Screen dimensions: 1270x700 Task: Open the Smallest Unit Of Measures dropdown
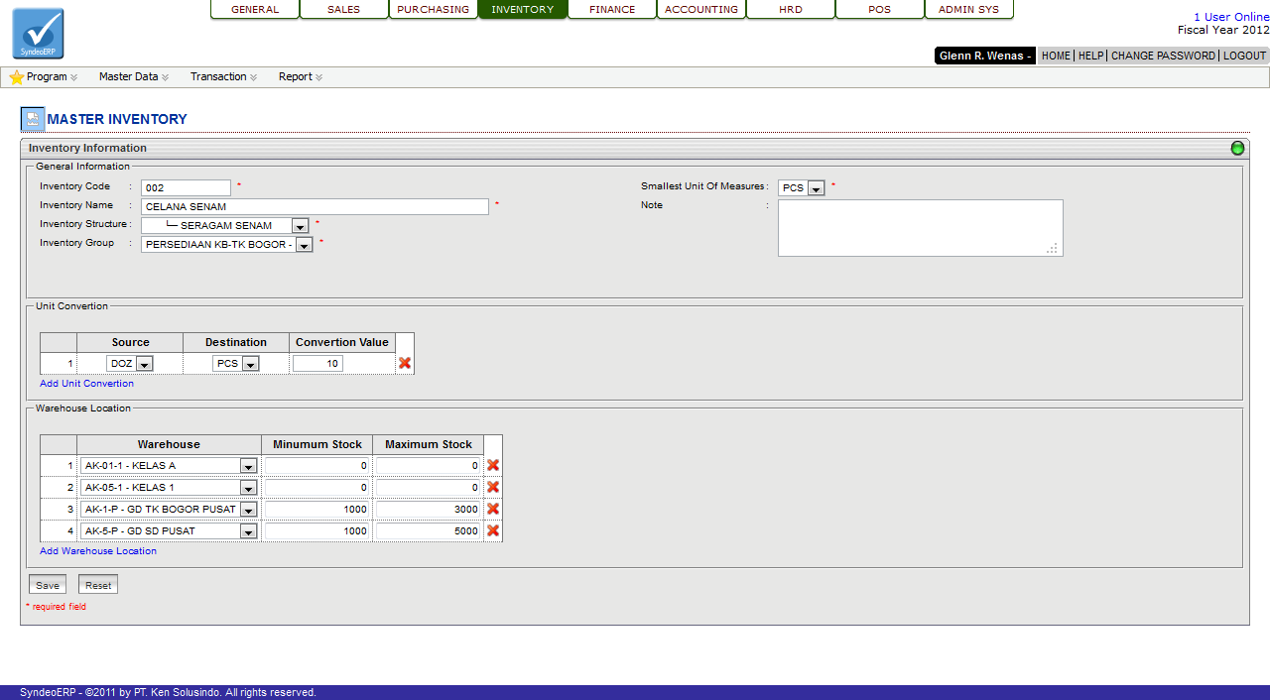[816, 188]
